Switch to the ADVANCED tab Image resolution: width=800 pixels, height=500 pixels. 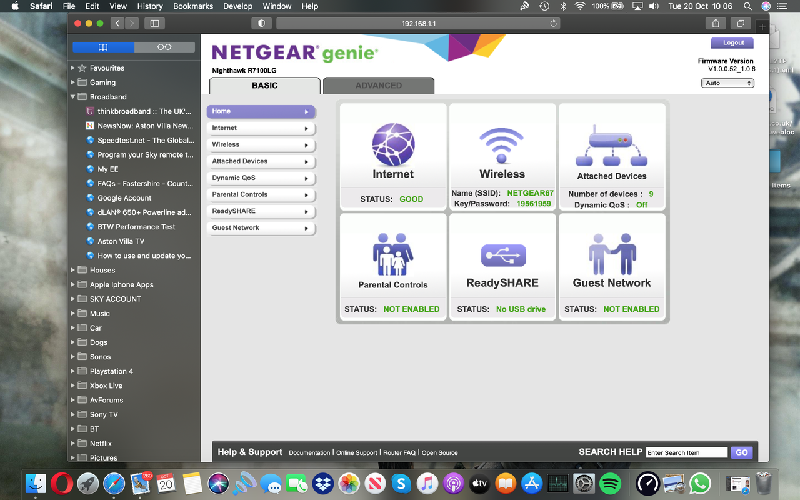[378, 86]
